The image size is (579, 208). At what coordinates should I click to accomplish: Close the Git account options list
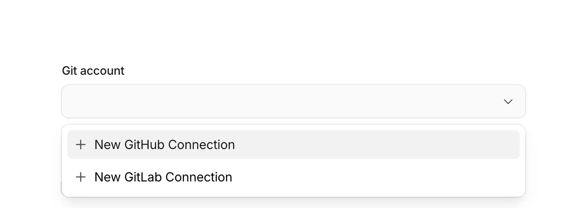[508, 102]
